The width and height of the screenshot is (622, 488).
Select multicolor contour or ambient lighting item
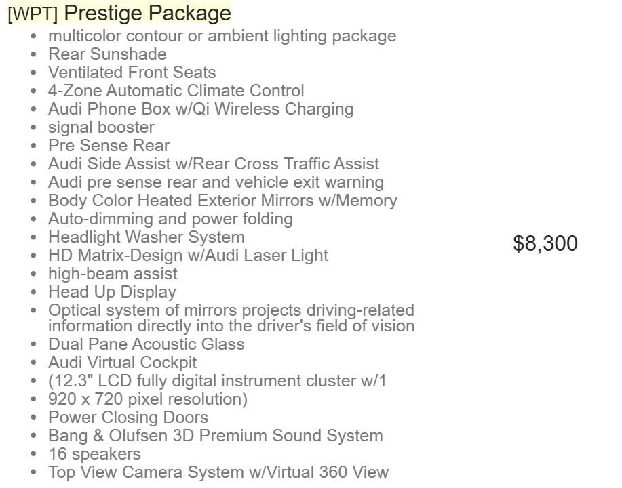[222, 36]
